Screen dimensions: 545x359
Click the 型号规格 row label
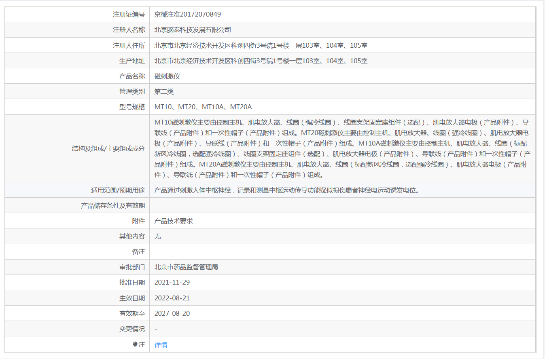click(x=132, y=107)
